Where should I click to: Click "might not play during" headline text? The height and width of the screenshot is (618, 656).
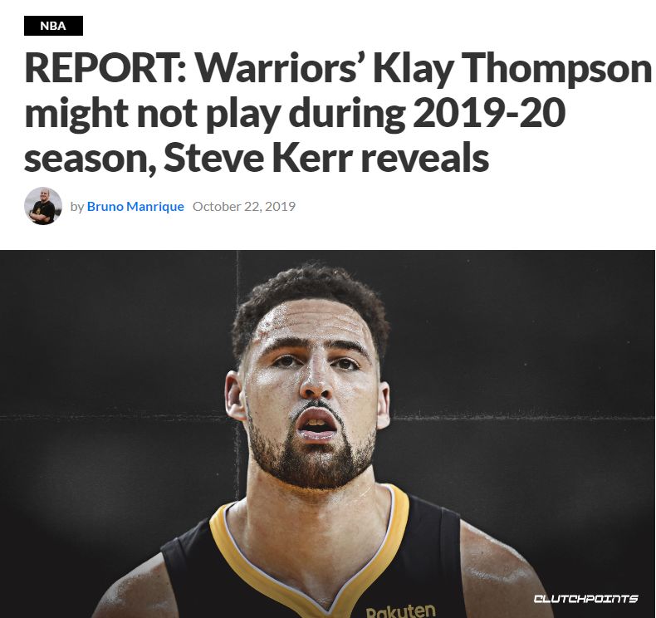[214, 113]
